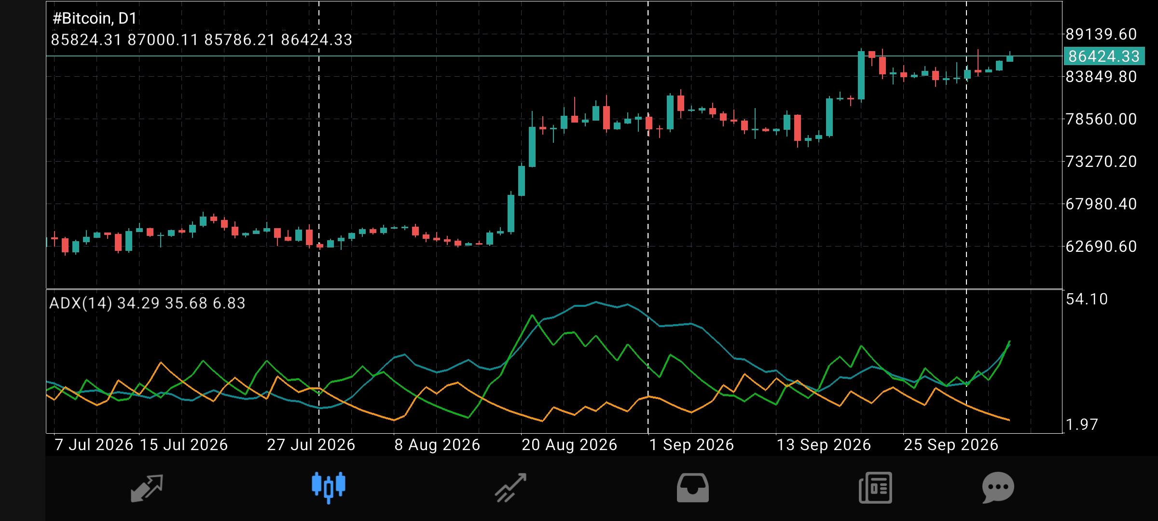This screenshot has width=1158, height=521.
Task: Click the ADX(14) indicator label
Action: coord(147,303)
